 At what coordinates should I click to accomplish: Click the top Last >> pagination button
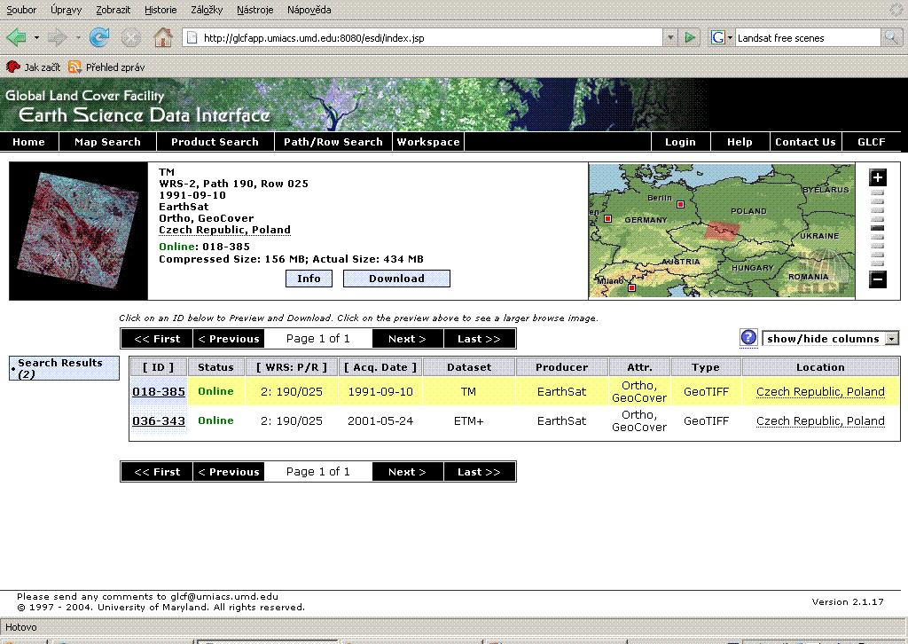pos(479,339)
